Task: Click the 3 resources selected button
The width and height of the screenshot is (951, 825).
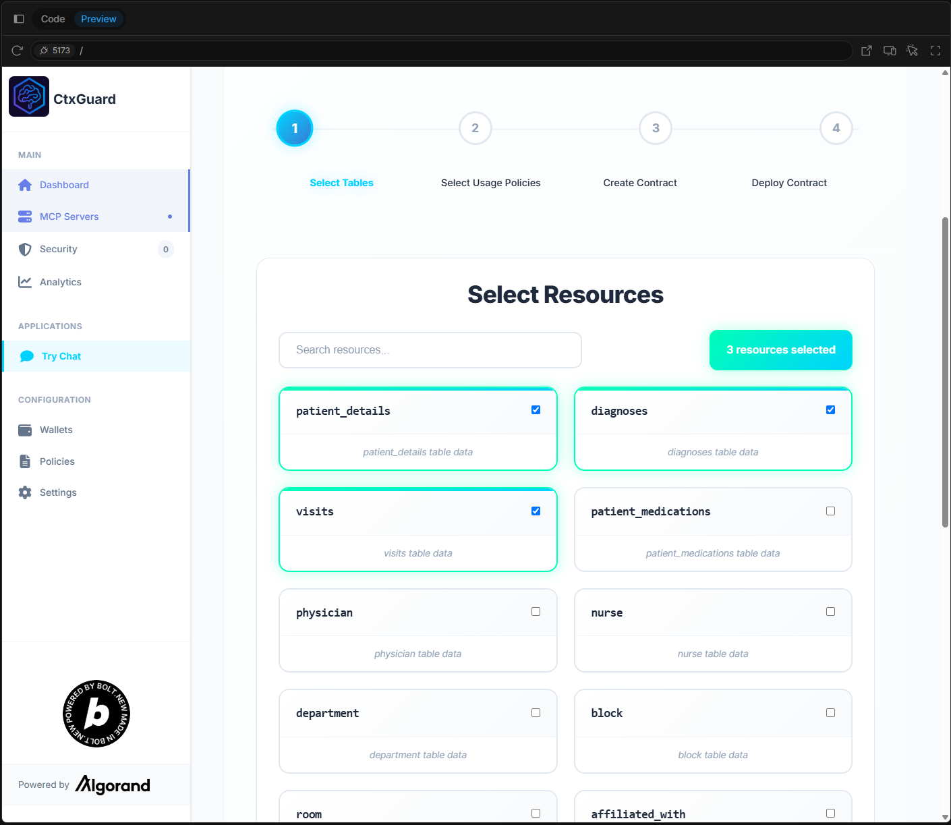Action: [x=781, y=350]
